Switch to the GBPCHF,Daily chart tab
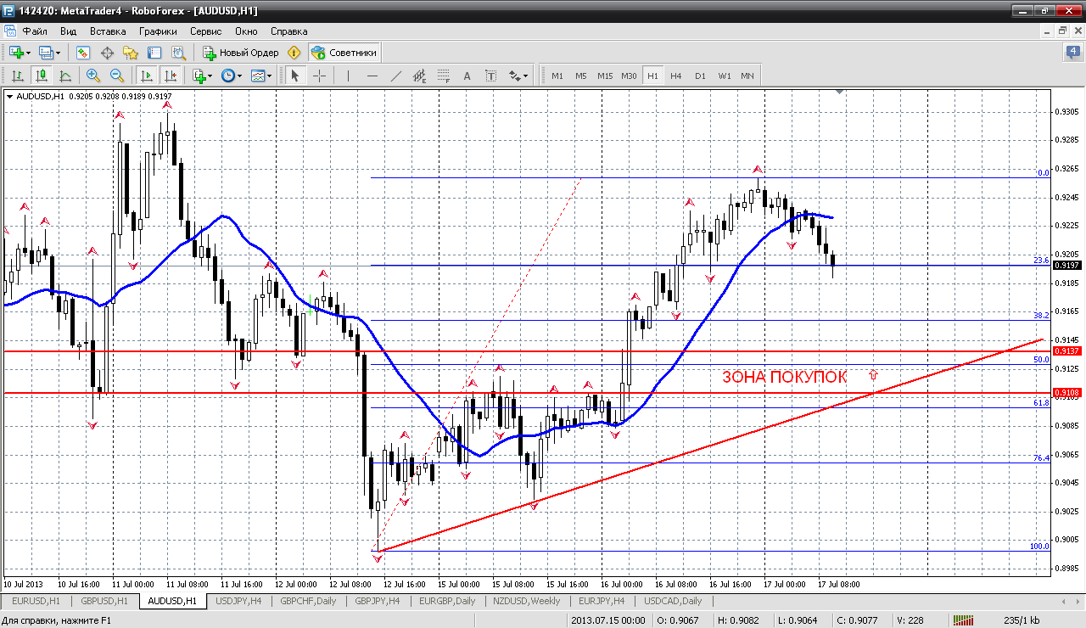Image resolution: width=1086 pixels, height=628 pixels. 310,601
